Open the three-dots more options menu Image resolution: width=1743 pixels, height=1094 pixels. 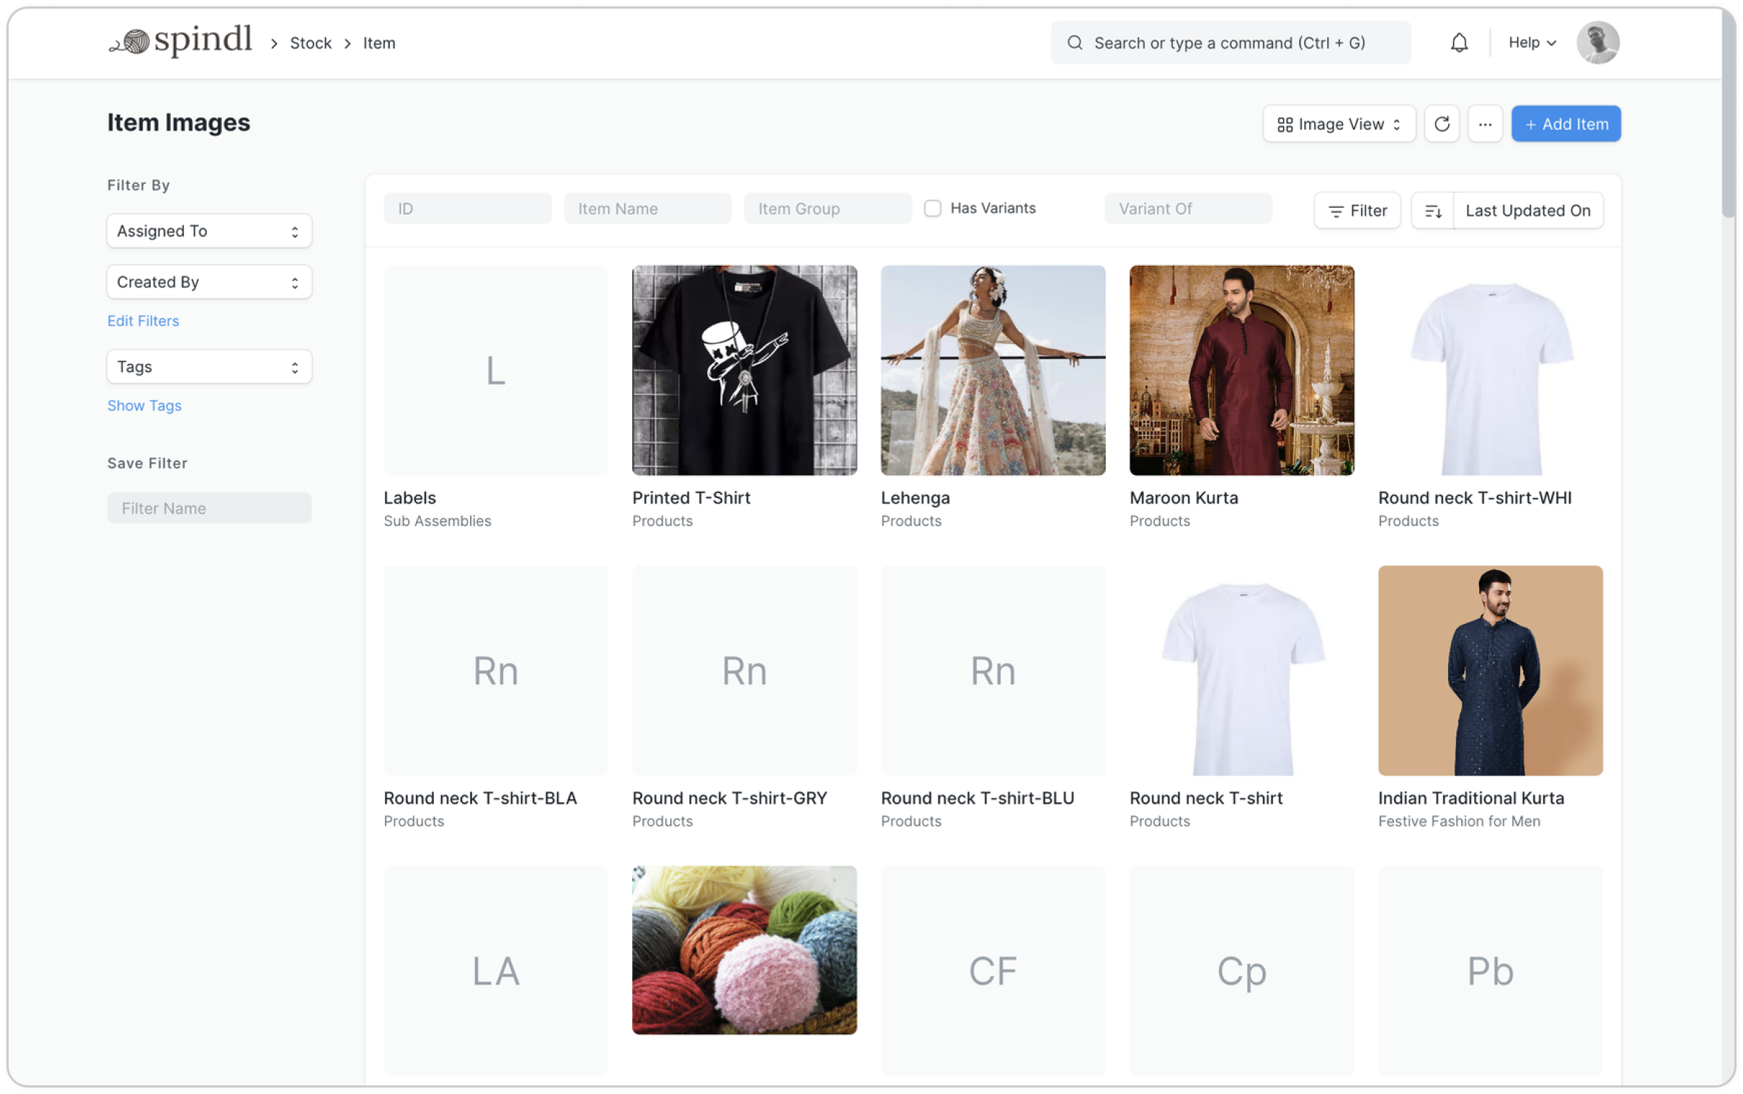[1485, 124]
